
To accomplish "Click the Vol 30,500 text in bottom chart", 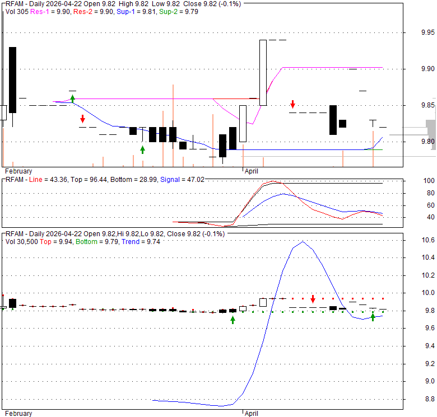I will click(21, 242).
